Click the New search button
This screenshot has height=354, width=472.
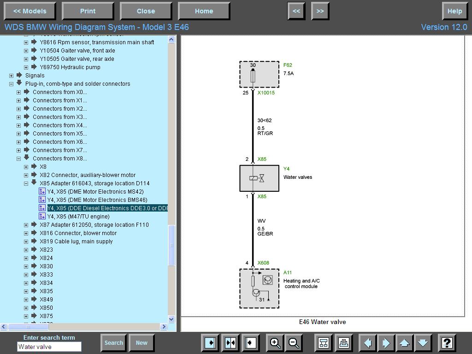point(142,343)
